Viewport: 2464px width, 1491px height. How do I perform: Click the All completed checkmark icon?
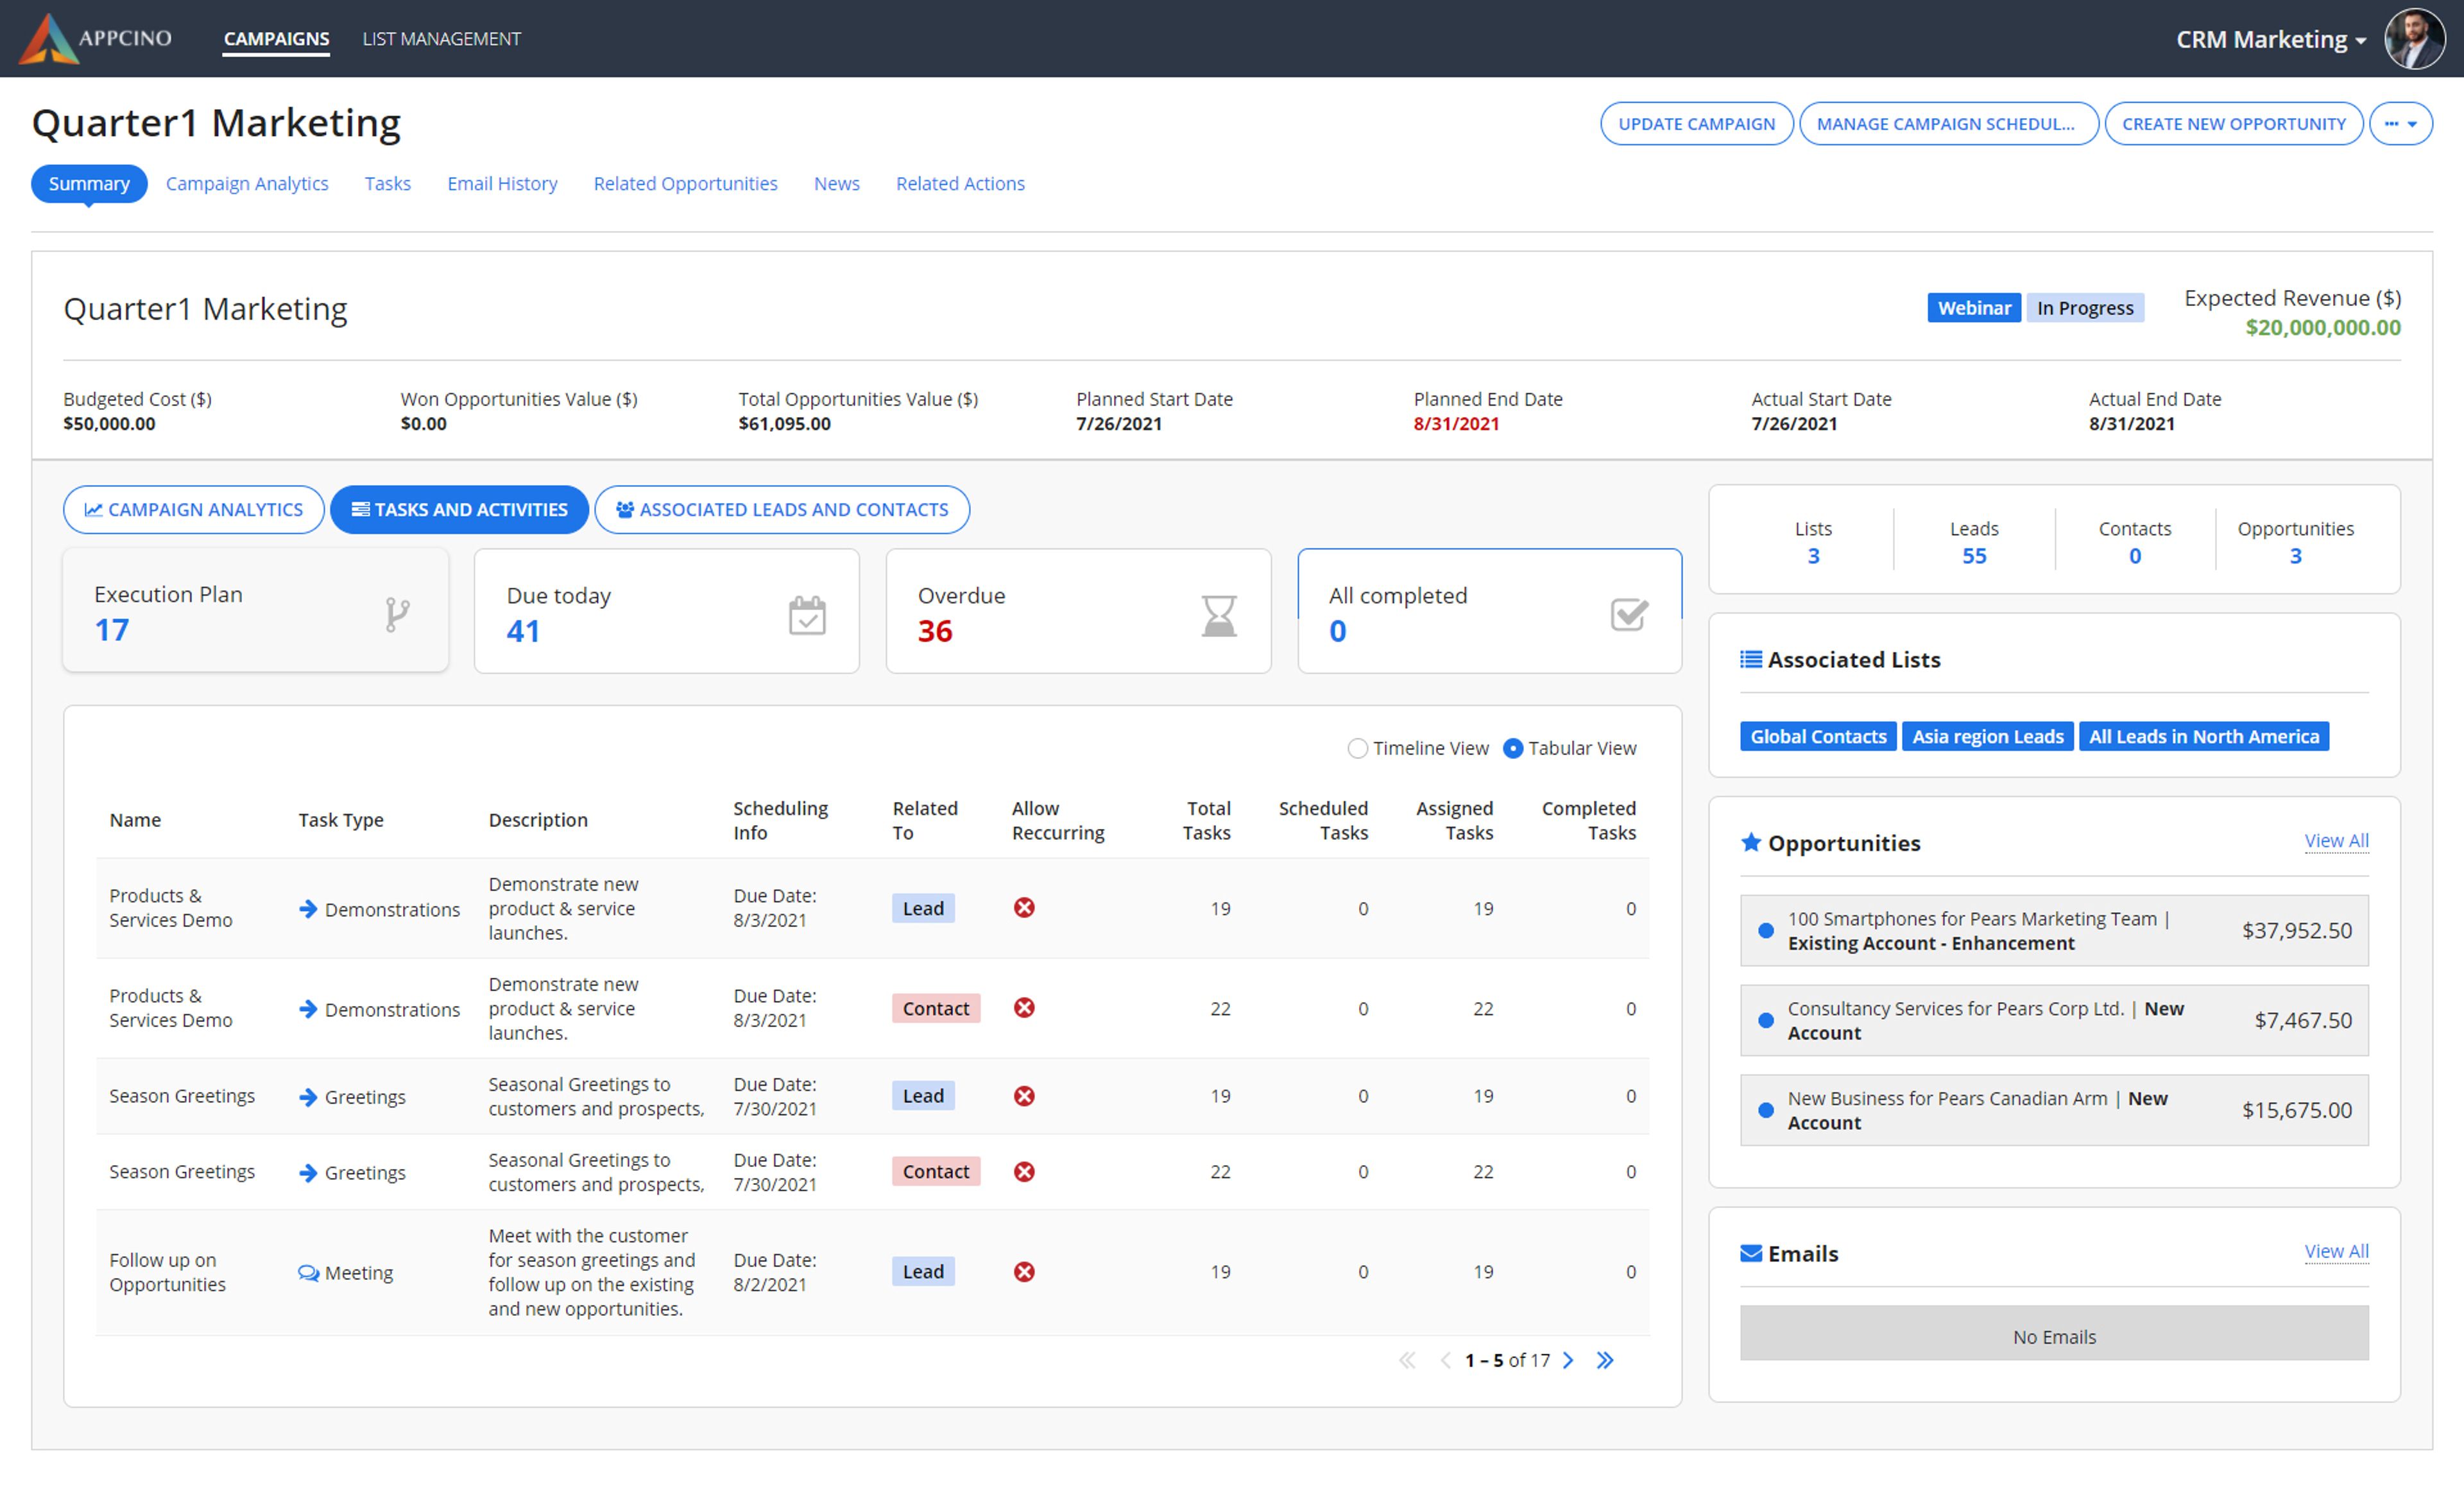pos(1629,614)
